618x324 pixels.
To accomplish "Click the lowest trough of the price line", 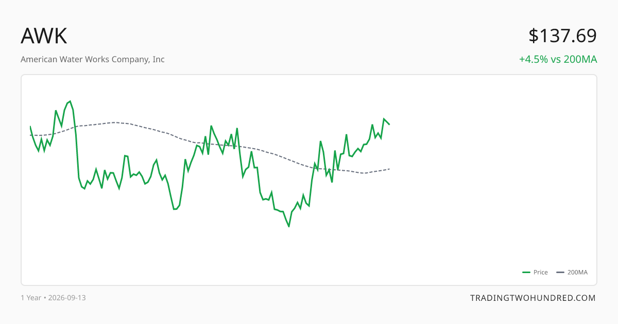I will point(289,226).
